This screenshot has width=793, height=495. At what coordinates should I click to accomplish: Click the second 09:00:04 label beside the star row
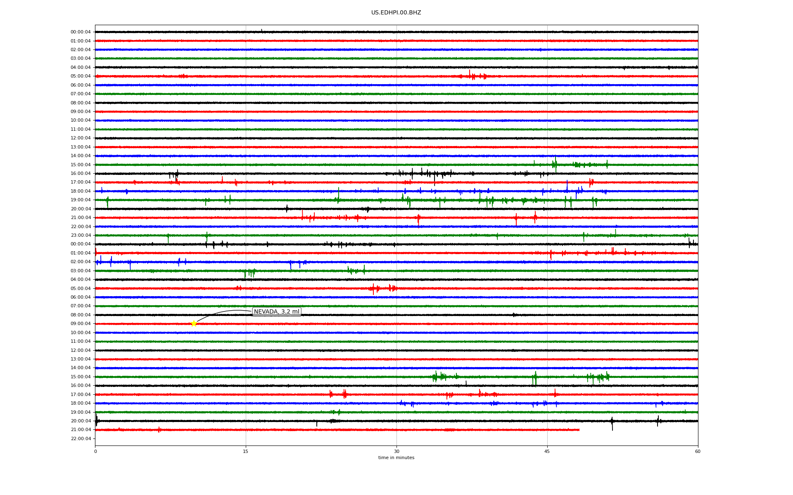tap(81, 323)
